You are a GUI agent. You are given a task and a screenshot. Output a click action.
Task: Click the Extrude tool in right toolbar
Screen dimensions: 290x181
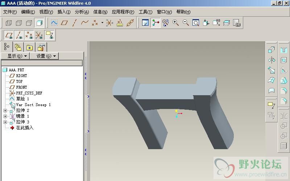[272, 50]
